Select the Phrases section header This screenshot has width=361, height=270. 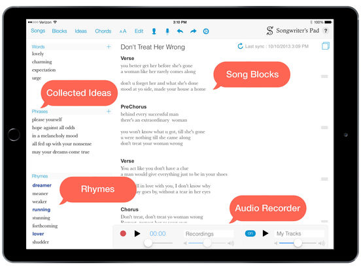coord(40,112)
